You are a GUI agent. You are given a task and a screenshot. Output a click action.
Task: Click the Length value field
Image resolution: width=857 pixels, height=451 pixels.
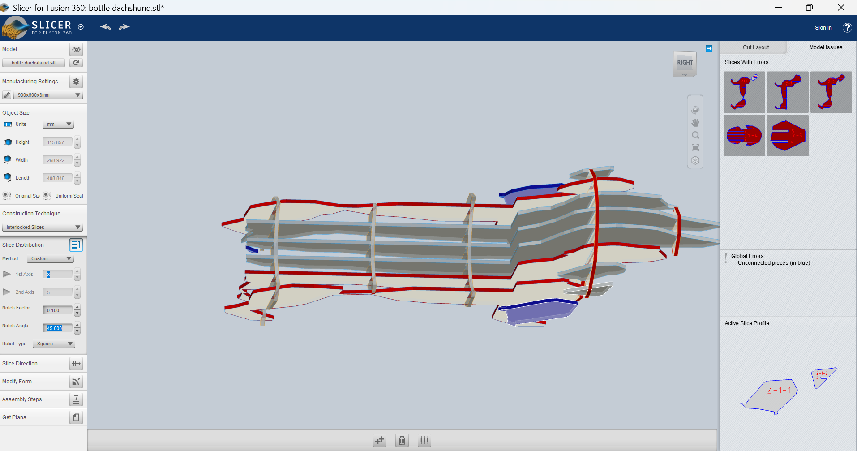(x=57, y=178)
